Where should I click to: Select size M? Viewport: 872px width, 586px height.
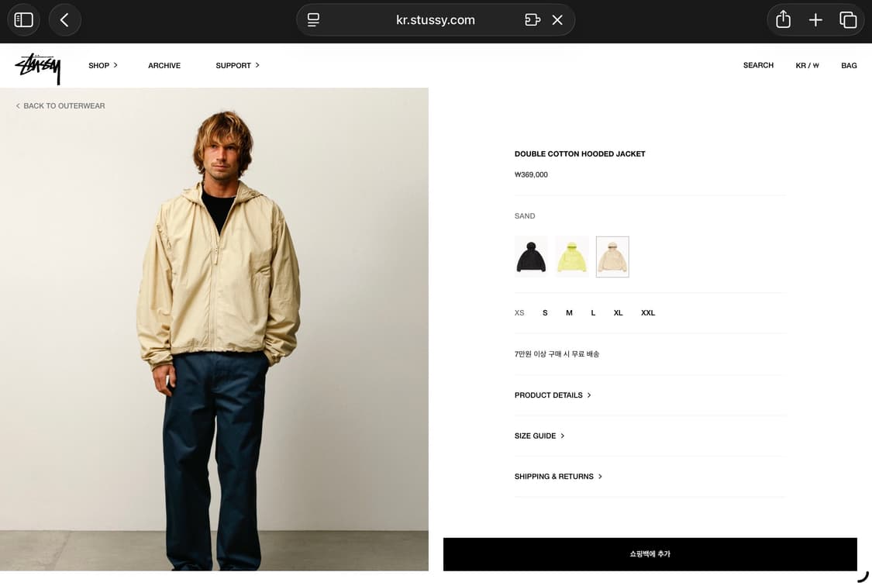pos(569,313)
